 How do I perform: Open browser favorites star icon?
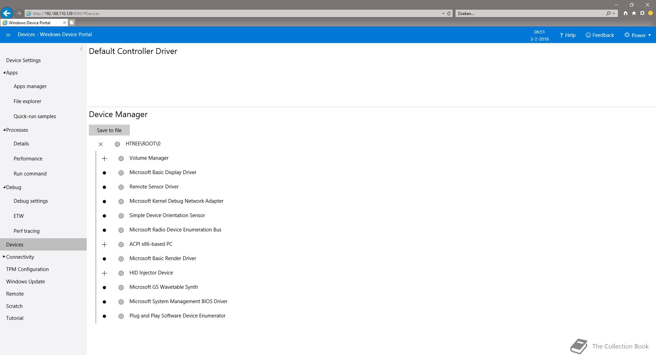coord(634,13)
